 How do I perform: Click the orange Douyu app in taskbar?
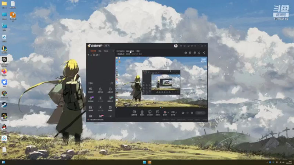[x=150, y=162]
